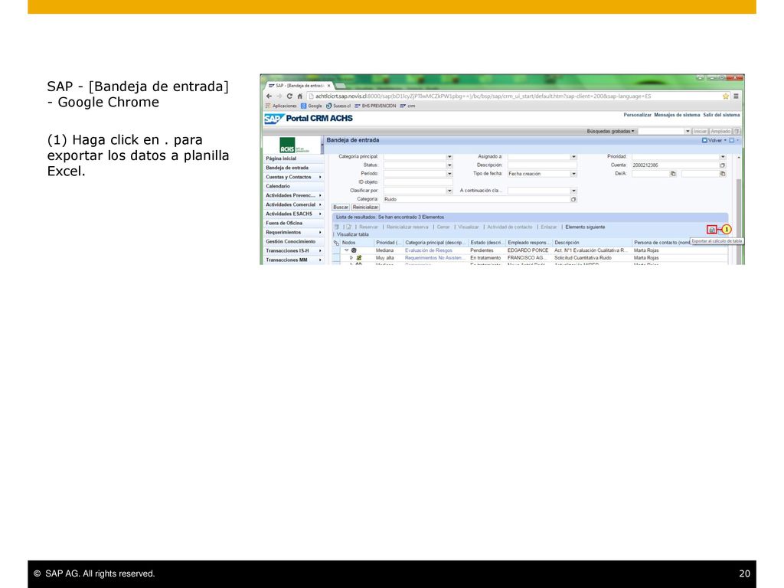Open the first De/A date picker icon
Screen dimensions: 784x588
pos(673,174)
